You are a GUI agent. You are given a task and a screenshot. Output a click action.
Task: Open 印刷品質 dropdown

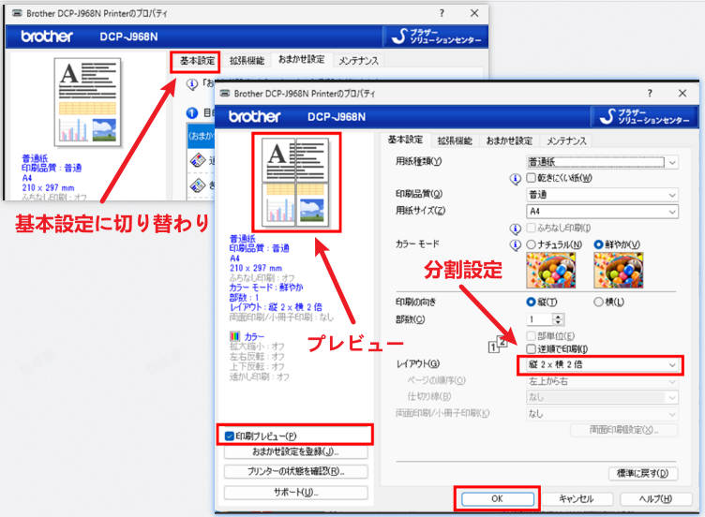[x=602, y=195]
